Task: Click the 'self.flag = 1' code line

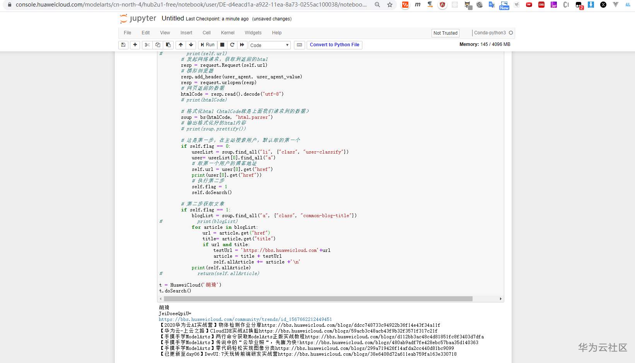Action: (x=210, y=187)
